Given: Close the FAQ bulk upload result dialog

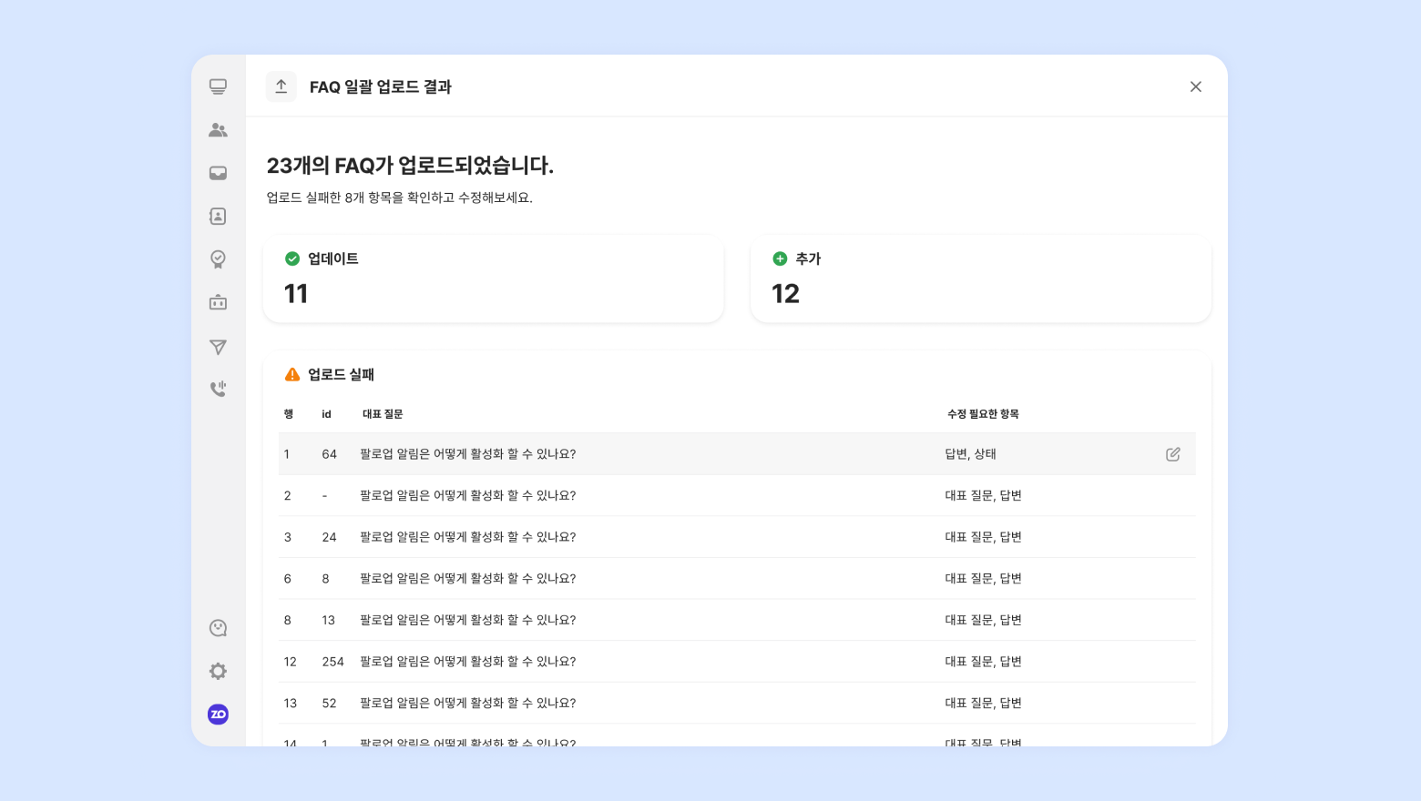Looking at the screenshot, I should [x=1195, y=86].
